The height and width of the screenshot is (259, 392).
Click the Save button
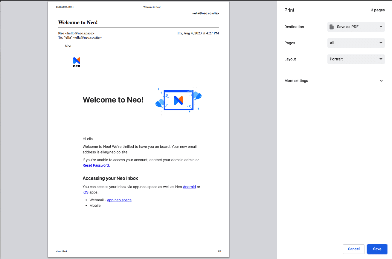377,249
